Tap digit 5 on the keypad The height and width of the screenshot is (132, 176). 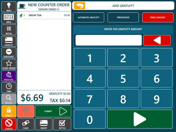123,78
